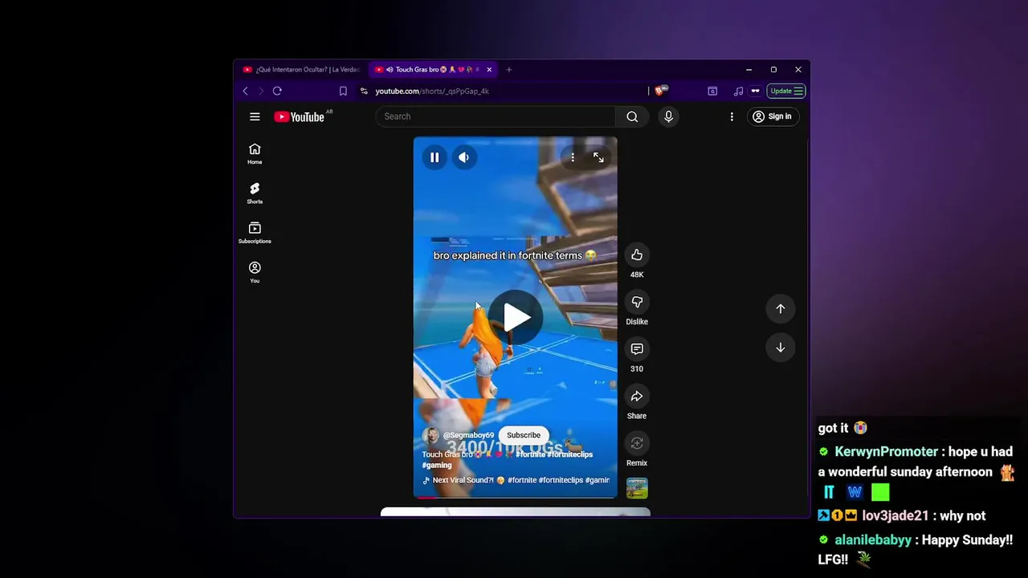This screenshot has height=578, width=1028.
Task: Remix this Short
Action: 637,443
